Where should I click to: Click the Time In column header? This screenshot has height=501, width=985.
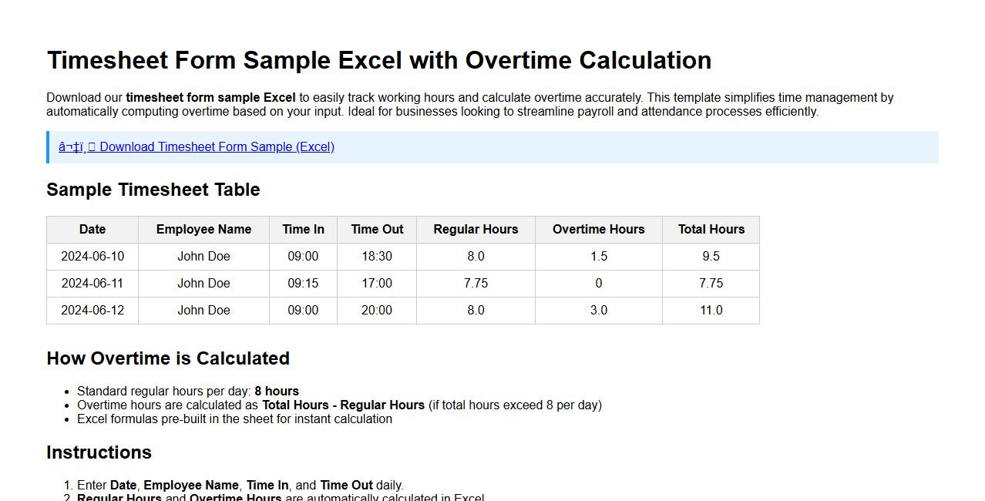pyautogui.click(x=303, y=229)
